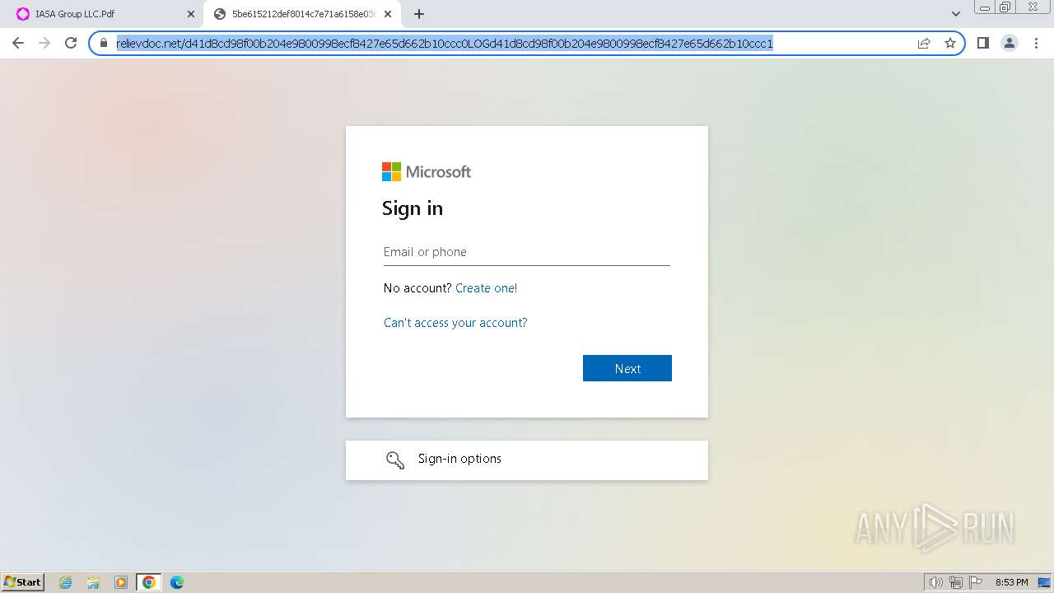This screenshot has width=1054, height=593.
Task: Click the browser forward arrow
Action: tap(44, 43)
